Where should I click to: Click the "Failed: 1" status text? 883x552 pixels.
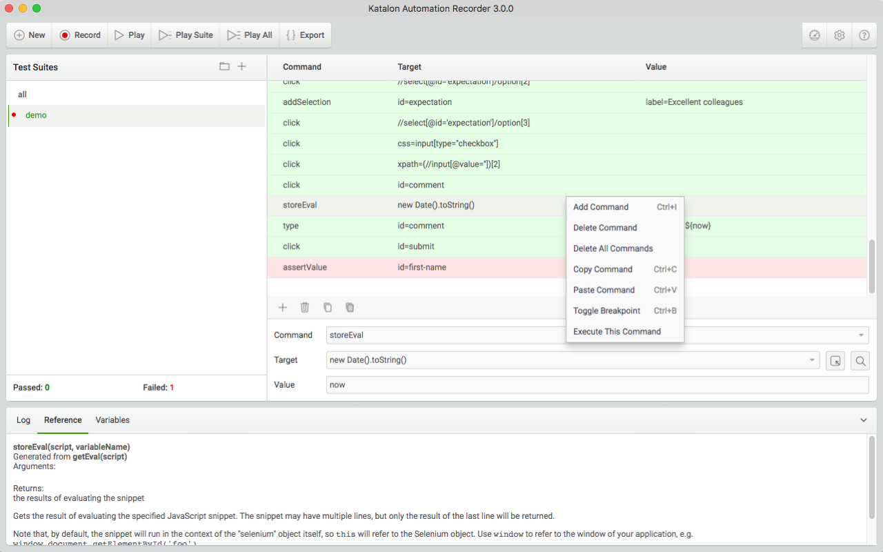159,388
